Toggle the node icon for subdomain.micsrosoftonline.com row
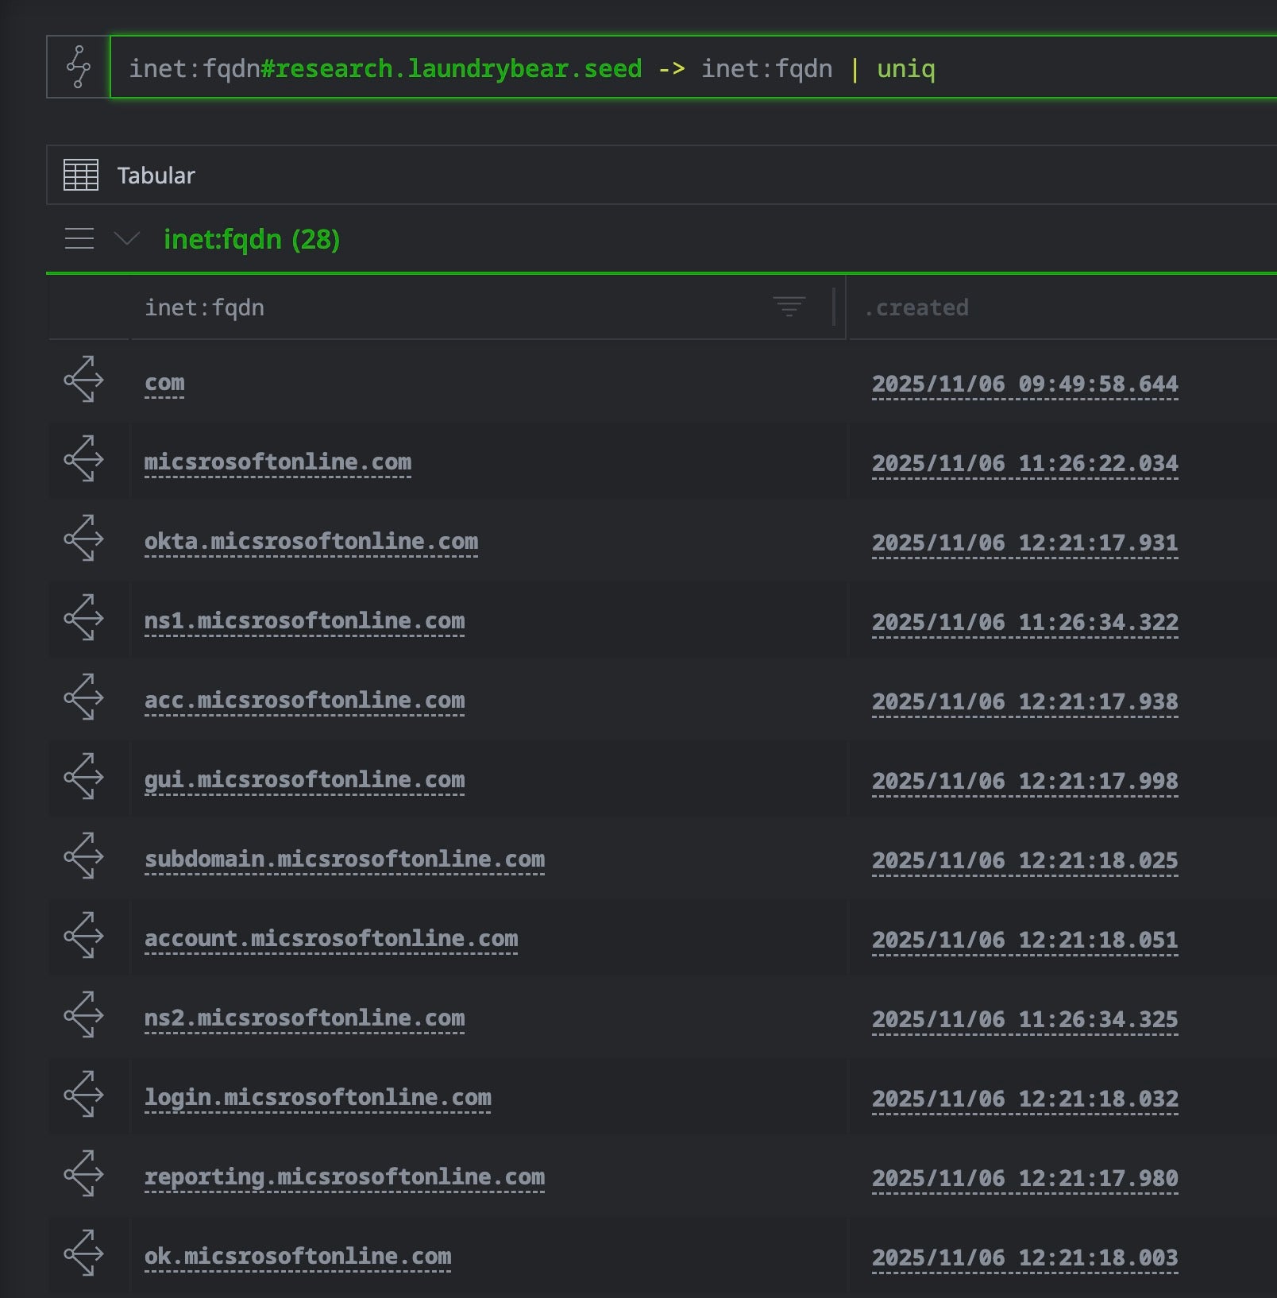 [83, 858]
